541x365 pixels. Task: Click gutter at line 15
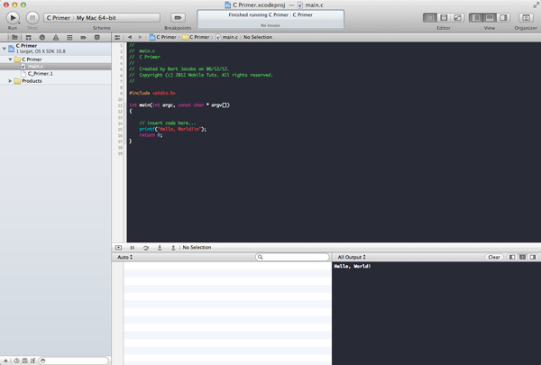120,130
